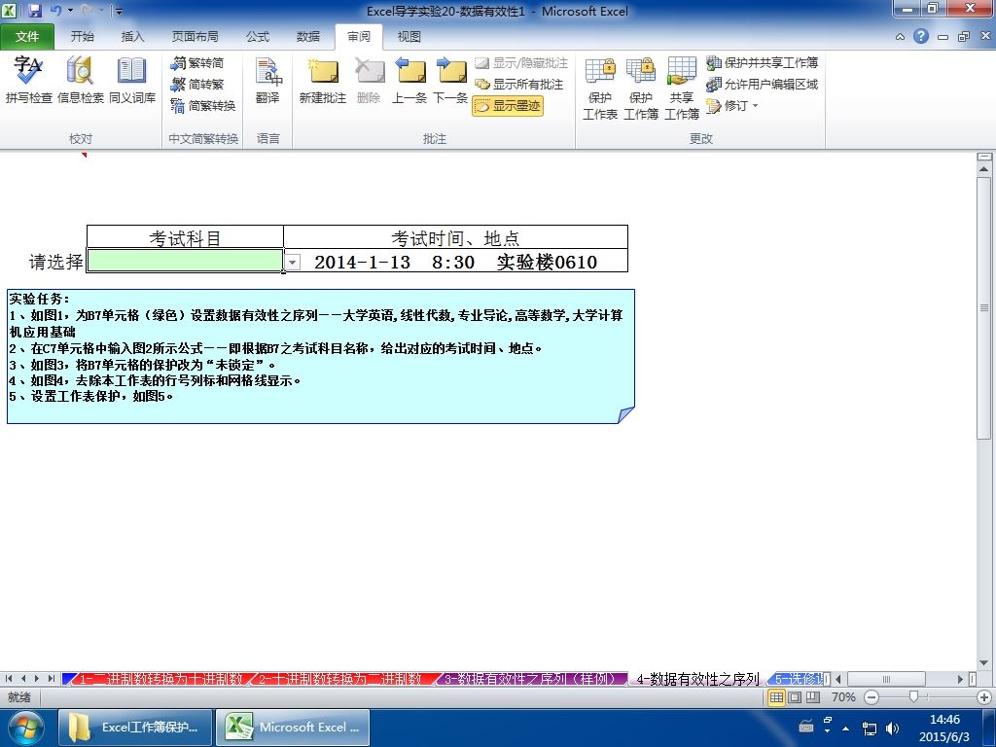
Task: Switch to the 视图 ribbon tab
Action: pyautogui.click(x=409, y=37)
